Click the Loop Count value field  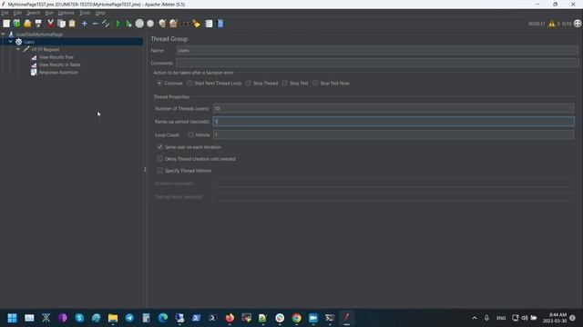394,134
